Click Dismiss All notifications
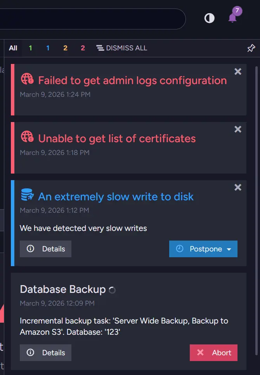The image size is (260, 375). tap(122, 48)
